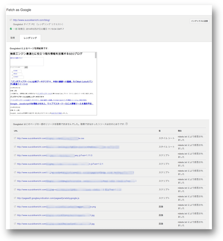Open the blocked image URL ending 2.jpg

click(56, 224)
